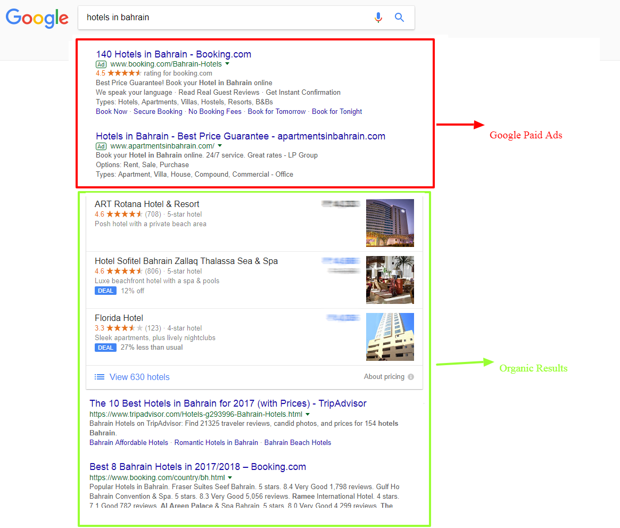Click the 3.3 rating of Florida Hotel
The image size is (620, 528).
118,328
